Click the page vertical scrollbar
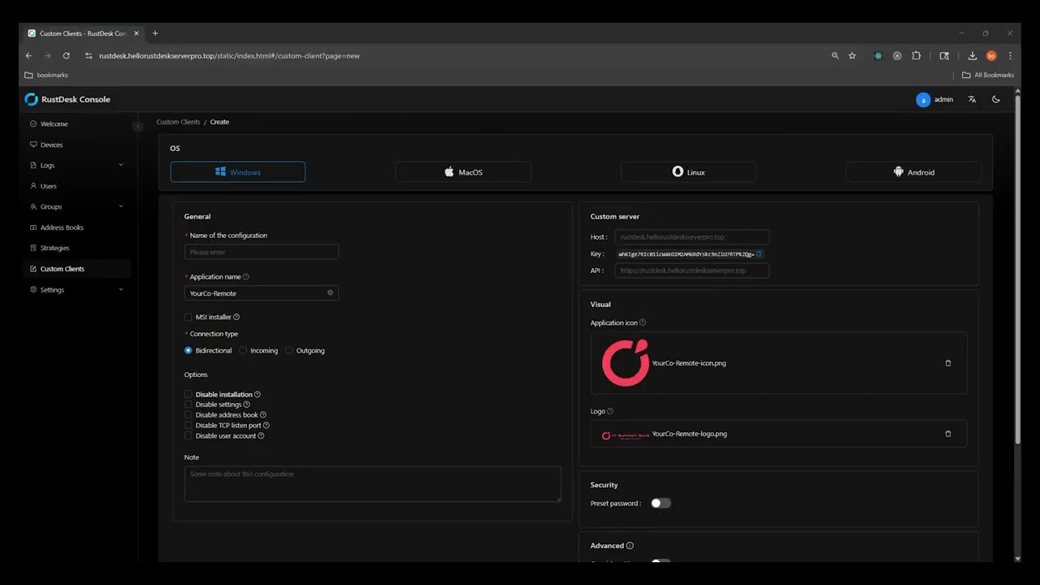Viewport: 1040px width, 585px height. point(1017,268)
